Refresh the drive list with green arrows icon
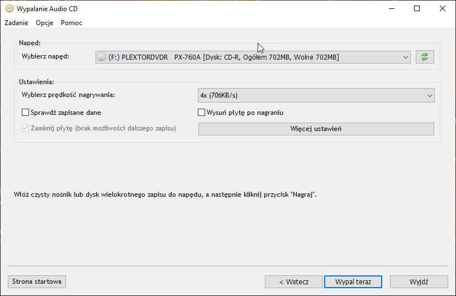 click(x=425, y=57)
